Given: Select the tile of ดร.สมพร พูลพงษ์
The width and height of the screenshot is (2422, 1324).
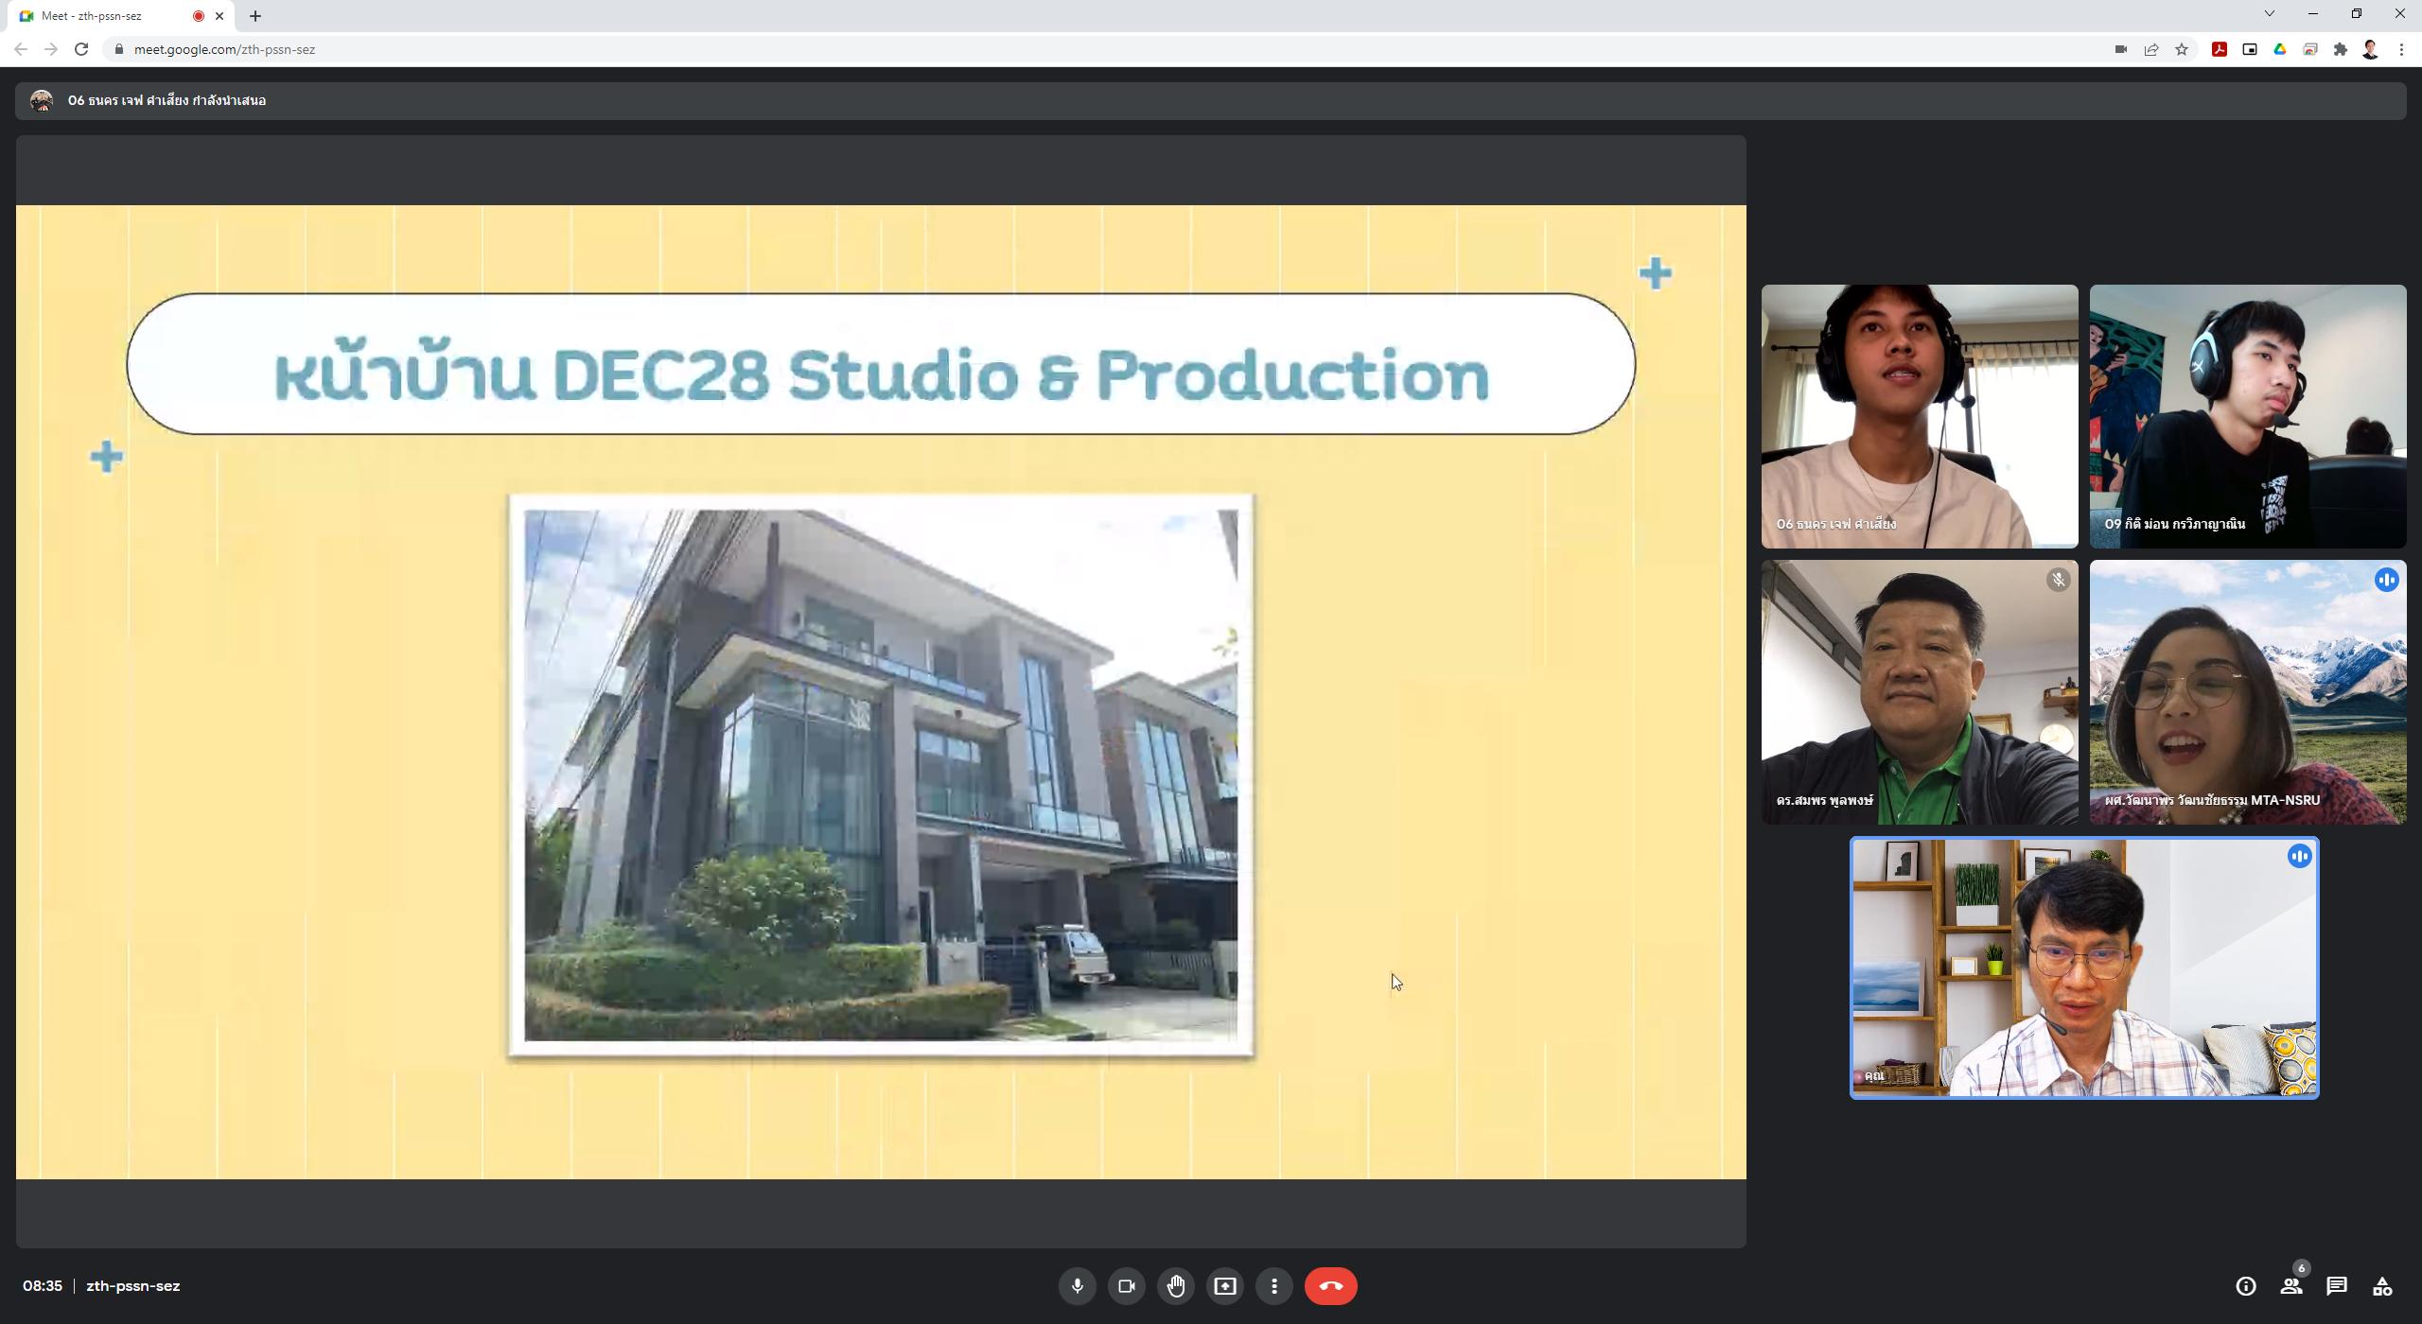Looking at the screenshot, I should (x=1920, y=692).
